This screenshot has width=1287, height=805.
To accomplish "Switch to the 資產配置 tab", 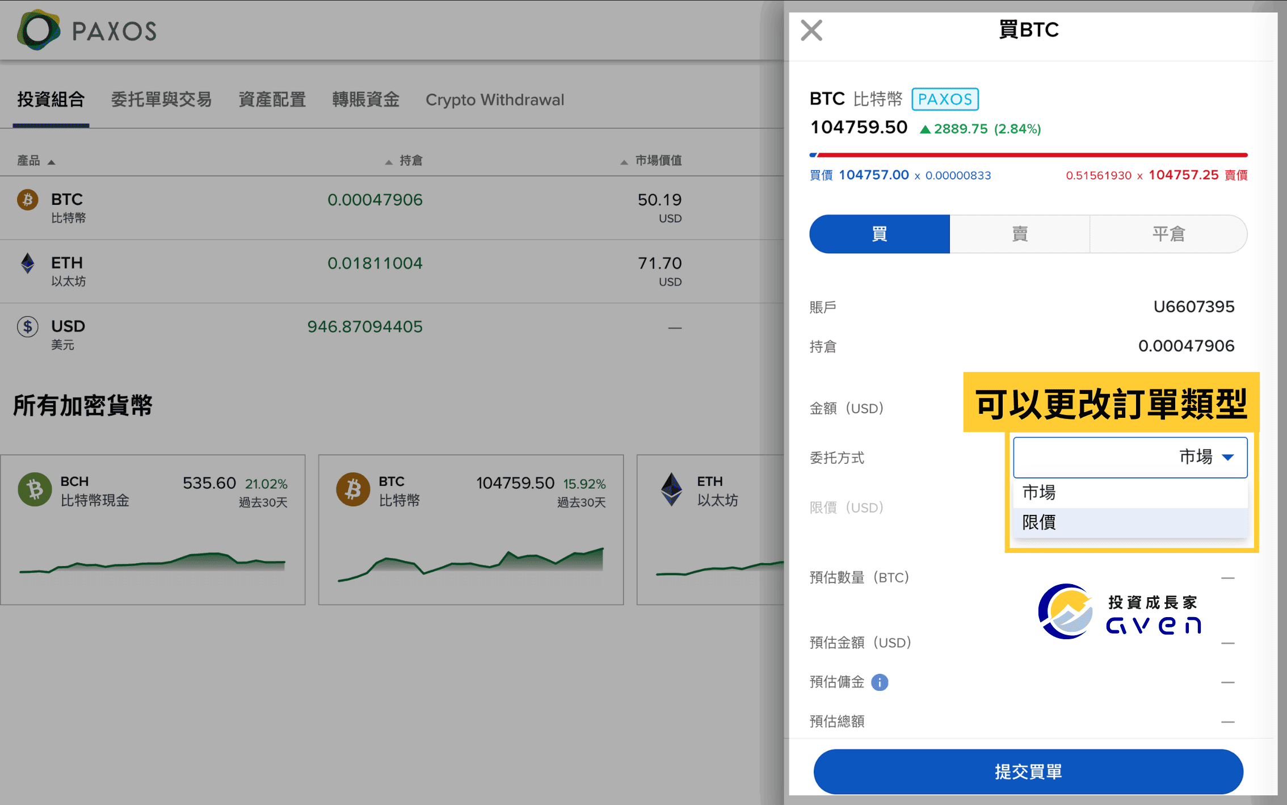I will point(272,99).
